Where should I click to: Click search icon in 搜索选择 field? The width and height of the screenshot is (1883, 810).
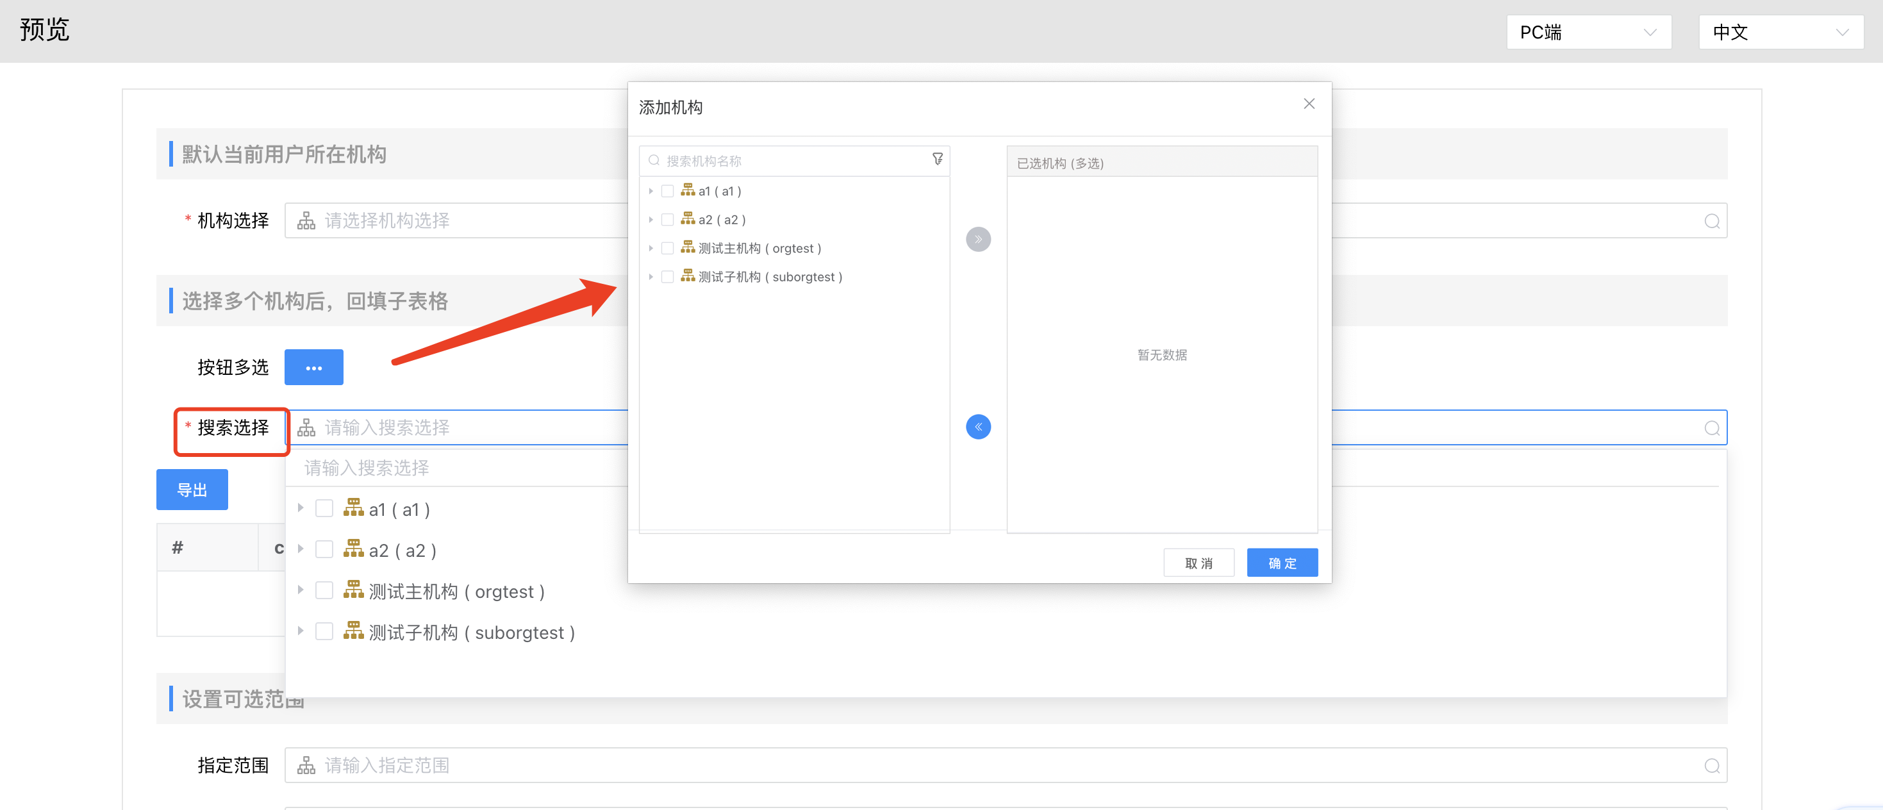(x=1711, y=429)
